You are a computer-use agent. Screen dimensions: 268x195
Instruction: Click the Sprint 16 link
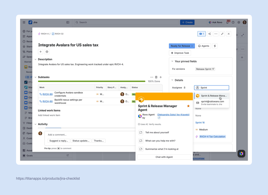pyautogui.click(x=200, y=123)
